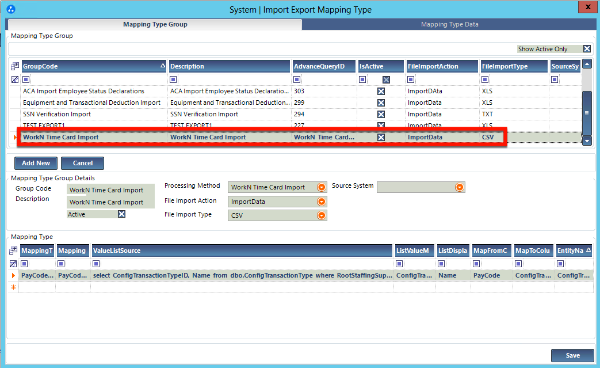Open the Source System dropdown
The width and height of the screenshot is (600, 368).
click(459, 187)
